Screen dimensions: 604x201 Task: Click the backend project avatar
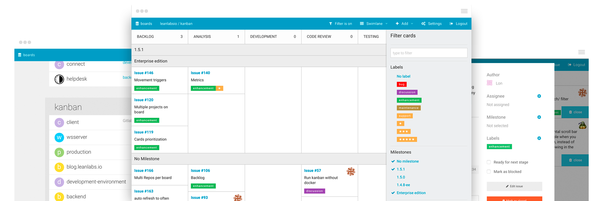tap(59, 197)
